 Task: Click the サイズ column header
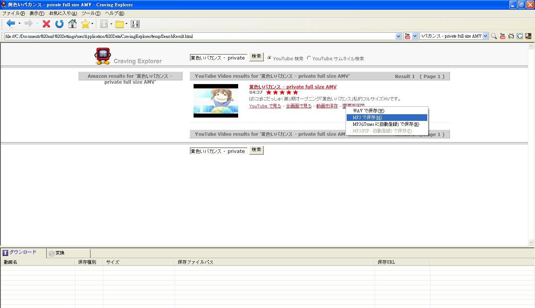click(139, 262)
